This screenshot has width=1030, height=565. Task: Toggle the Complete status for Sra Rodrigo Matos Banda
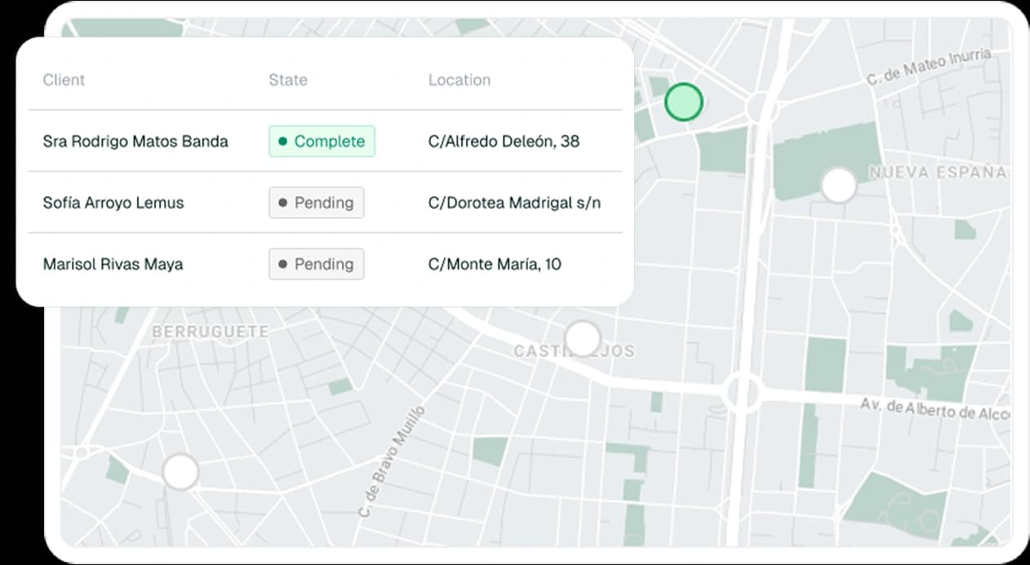click(x=322, y=141)
